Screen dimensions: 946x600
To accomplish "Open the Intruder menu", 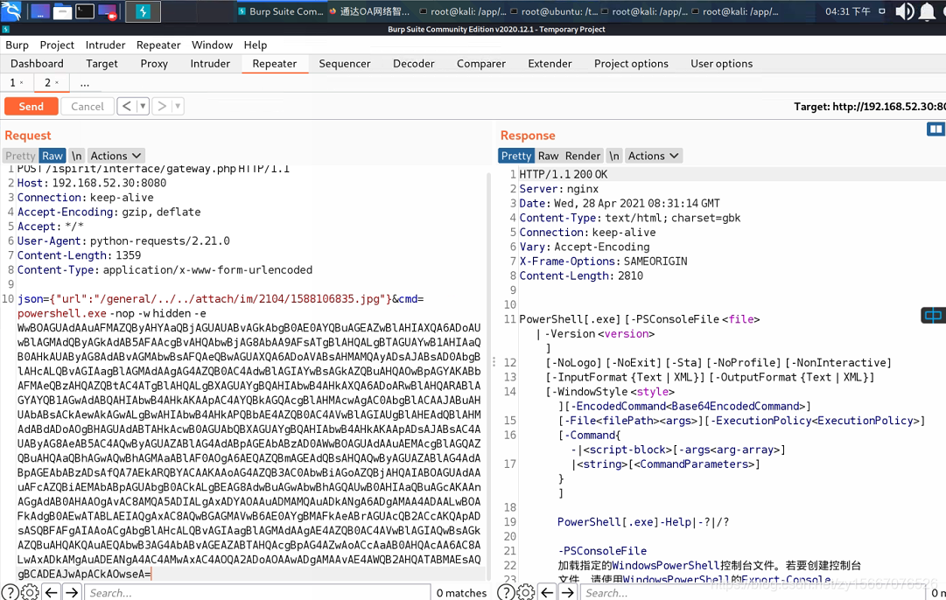I will point(106,45).
